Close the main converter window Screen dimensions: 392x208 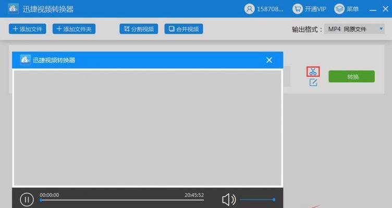(x=385, y=9)
